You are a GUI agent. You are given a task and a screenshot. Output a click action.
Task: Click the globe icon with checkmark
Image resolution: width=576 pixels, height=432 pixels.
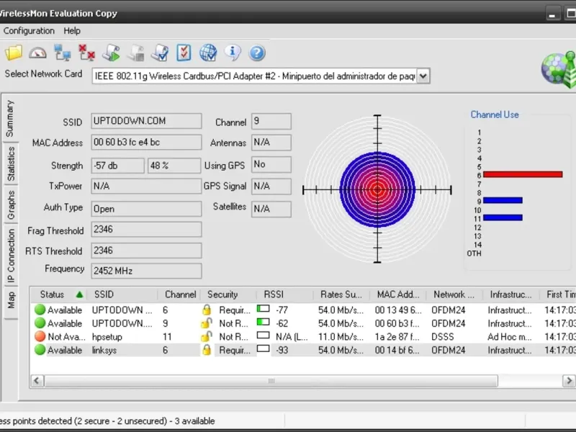(208, 53)
